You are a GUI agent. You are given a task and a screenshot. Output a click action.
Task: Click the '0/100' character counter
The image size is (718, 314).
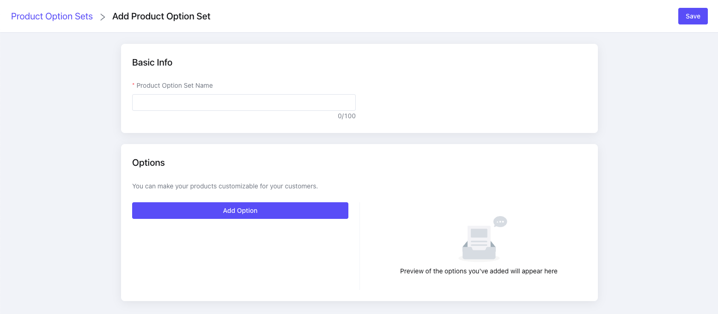click(x=347, y=116)
